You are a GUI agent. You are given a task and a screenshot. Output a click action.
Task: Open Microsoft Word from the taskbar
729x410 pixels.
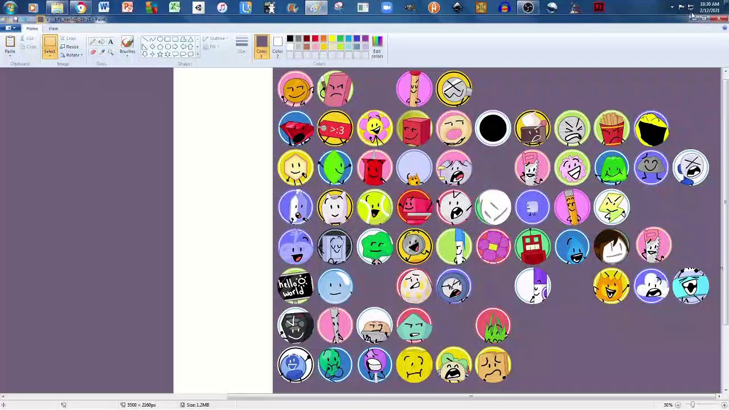click(x=104, y=7)
